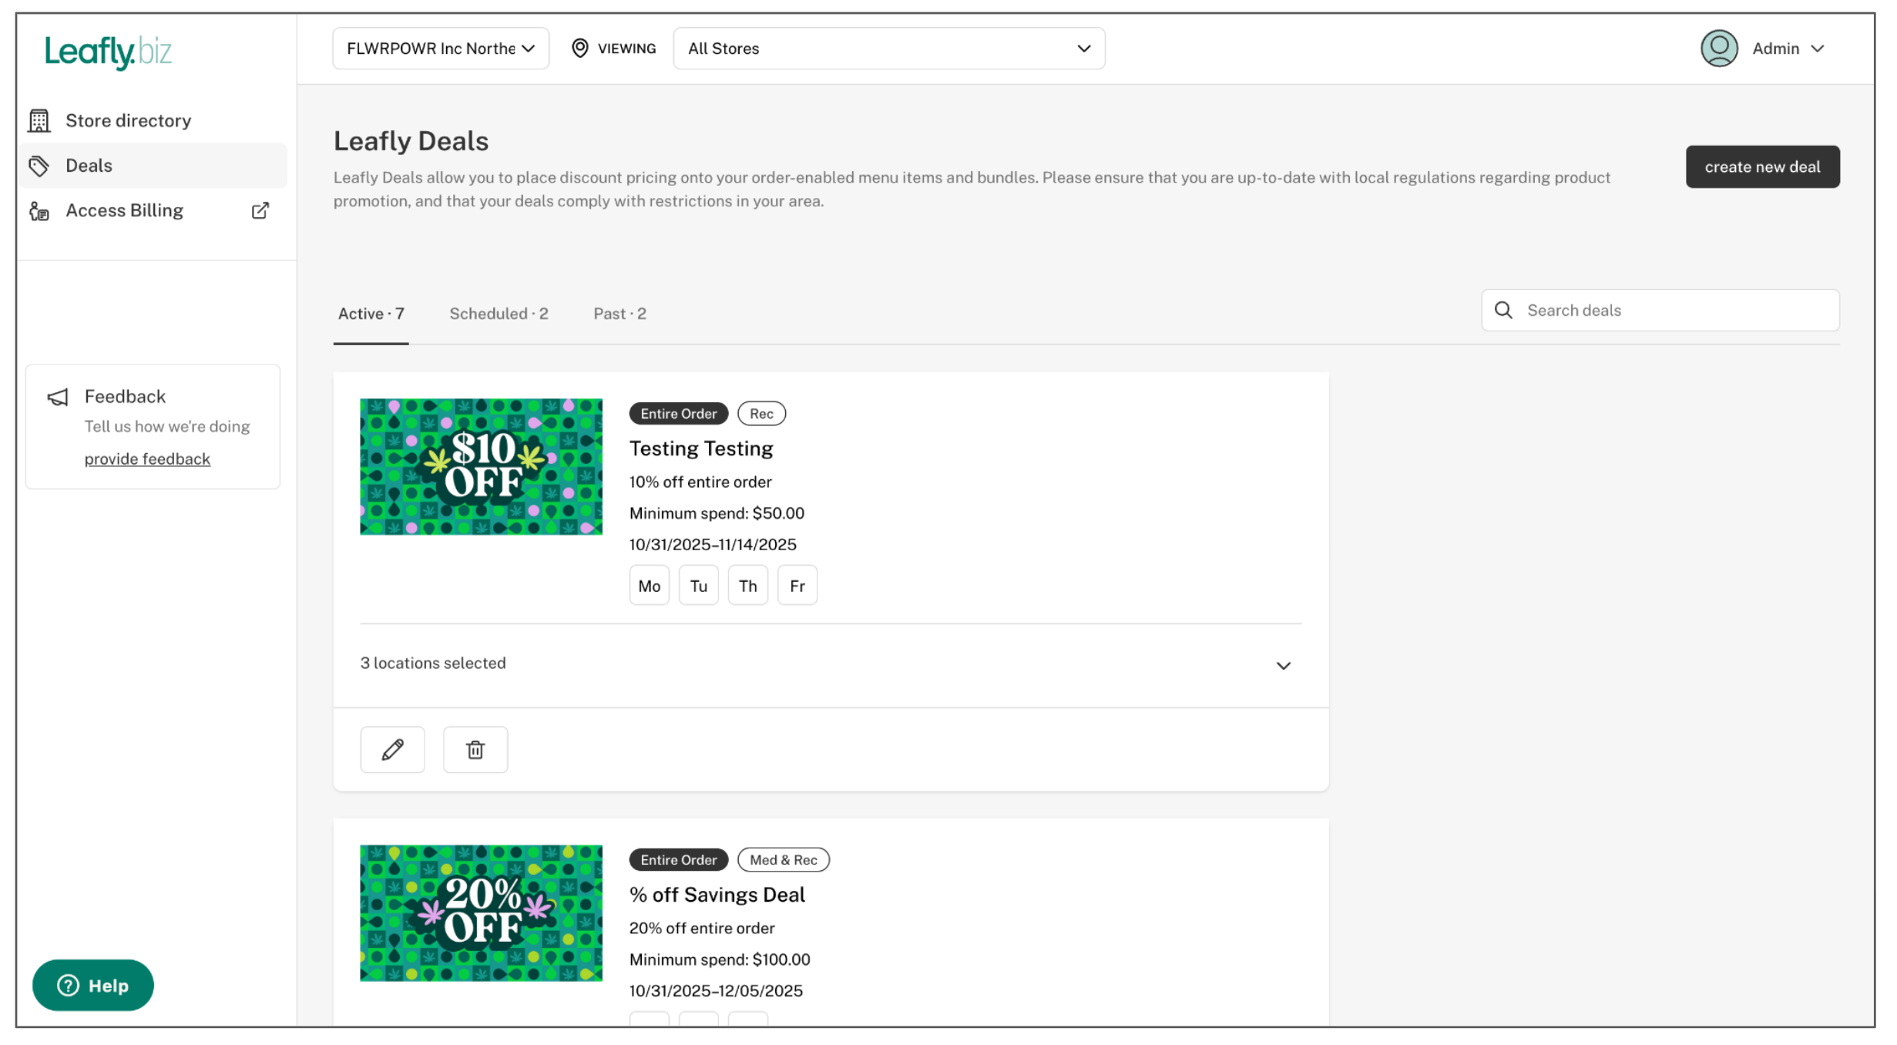The image size is (1897, 1045).
Task: Click the Feedback megaphone icon
Action: tap(58, 397)
